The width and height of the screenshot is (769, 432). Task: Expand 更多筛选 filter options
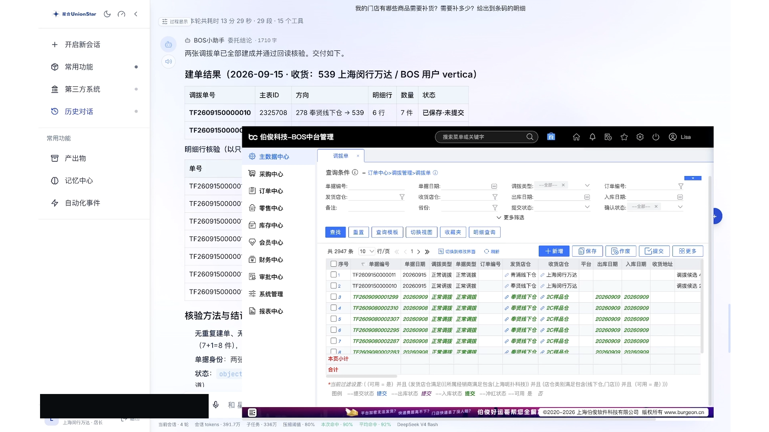click(x=510, y=218)
